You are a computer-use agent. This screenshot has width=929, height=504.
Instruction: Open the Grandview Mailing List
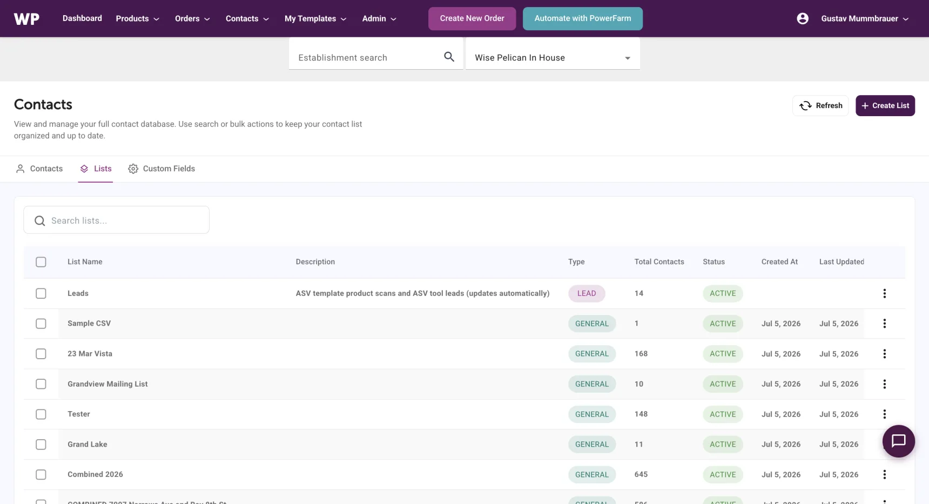[x=107, y=384]
